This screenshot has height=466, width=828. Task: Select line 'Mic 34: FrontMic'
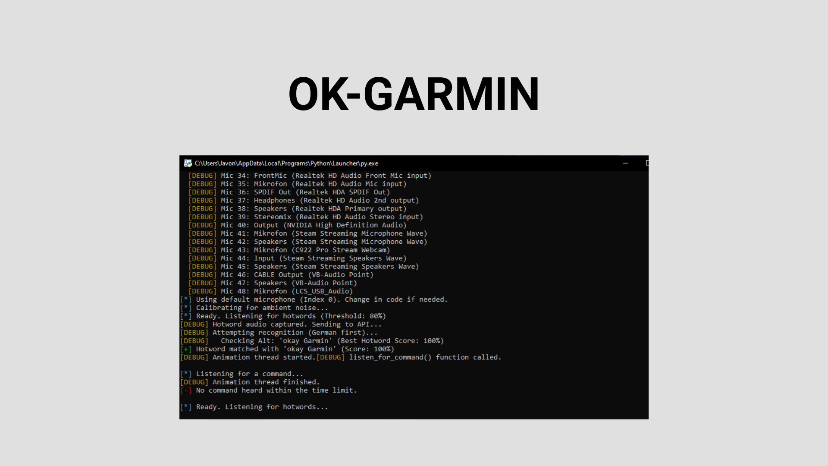[x=310, y=176]
